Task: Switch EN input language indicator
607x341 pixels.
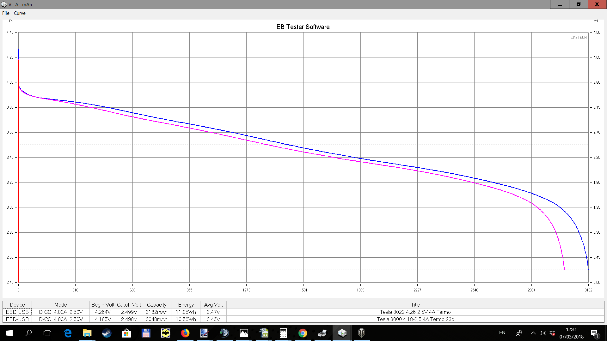Action: click(x=502, y=333)
